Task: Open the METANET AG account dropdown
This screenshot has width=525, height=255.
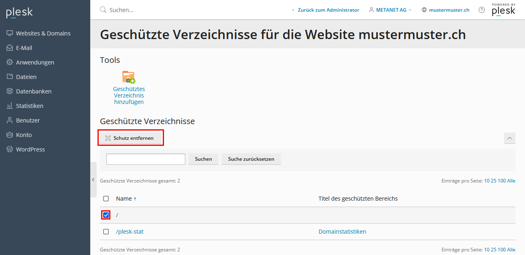Action: click(x=390, y=10)
